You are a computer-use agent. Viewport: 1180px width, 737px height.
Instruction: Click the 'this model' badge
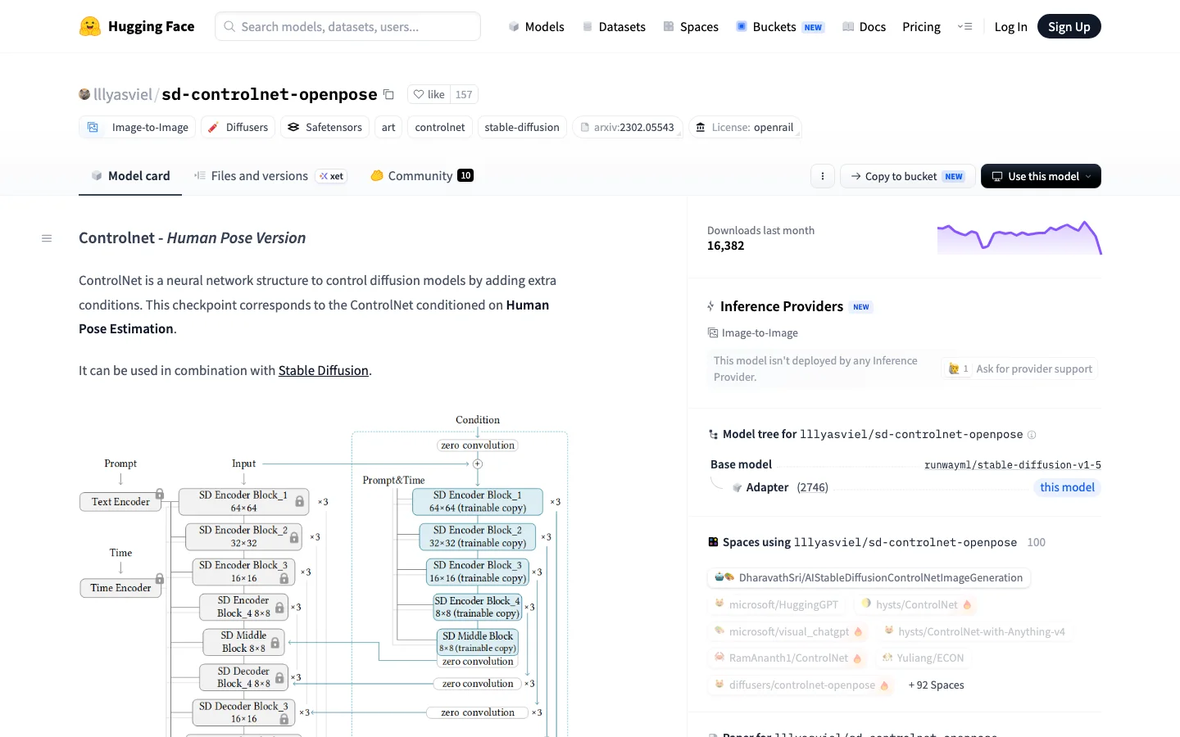(1067, 487)
